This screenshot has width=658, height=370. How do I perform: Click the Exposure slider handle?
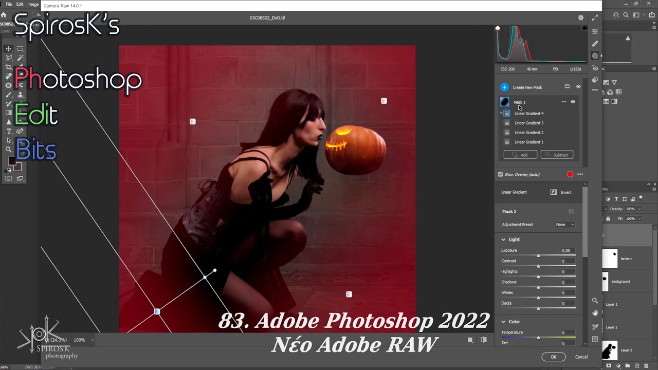tap(538, 255)
